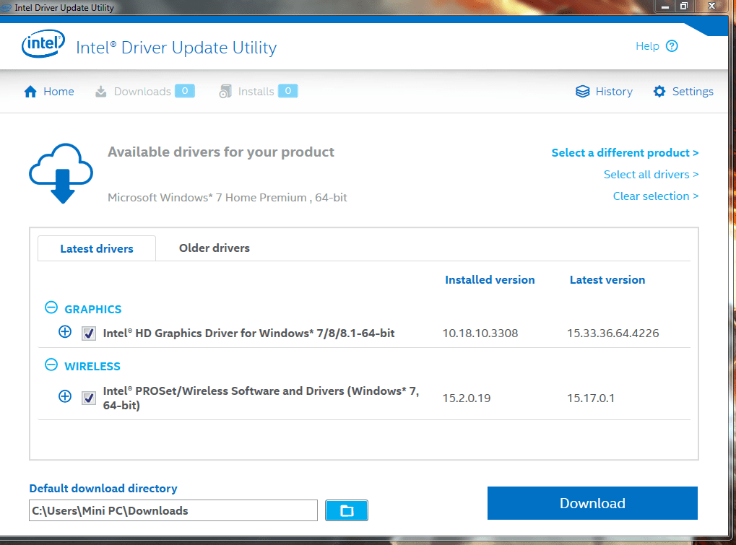Expand PROSet/Wireless Software driver details
The width and height of the screenshot is (736, 545).
pyautogui.click(x=65, y=396)
